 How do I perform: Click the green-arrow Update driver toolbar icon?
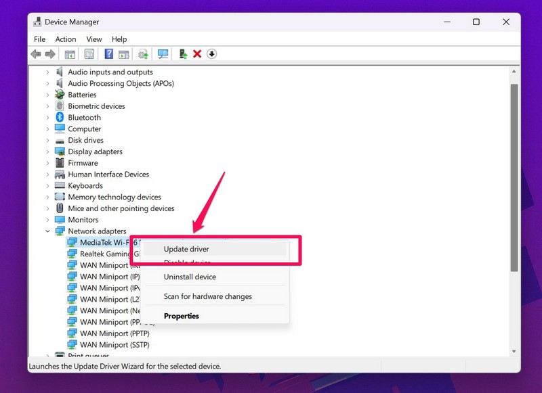point(182,54)
